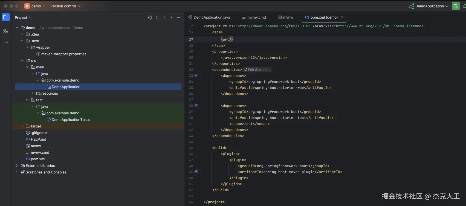Click spring-boot-starter-test artifactId text
The image size is (466, 206).
280,118
